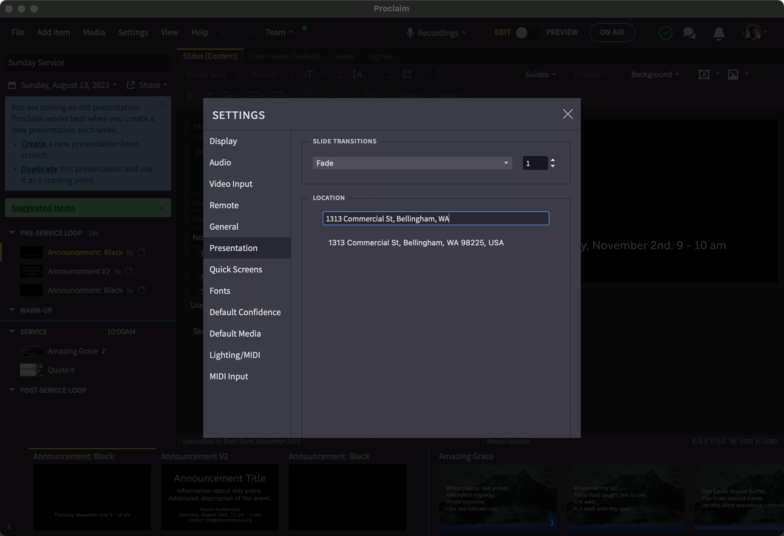Viewport: 784px width, 536px height.
Task: Open the Display settings category
Action: (x=247, y=141)
